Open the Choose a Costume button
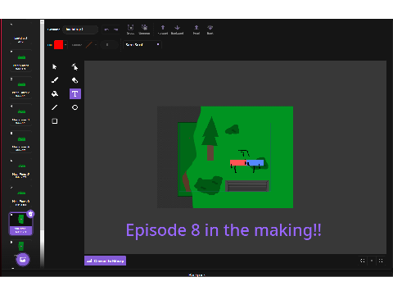 [23, 260]
